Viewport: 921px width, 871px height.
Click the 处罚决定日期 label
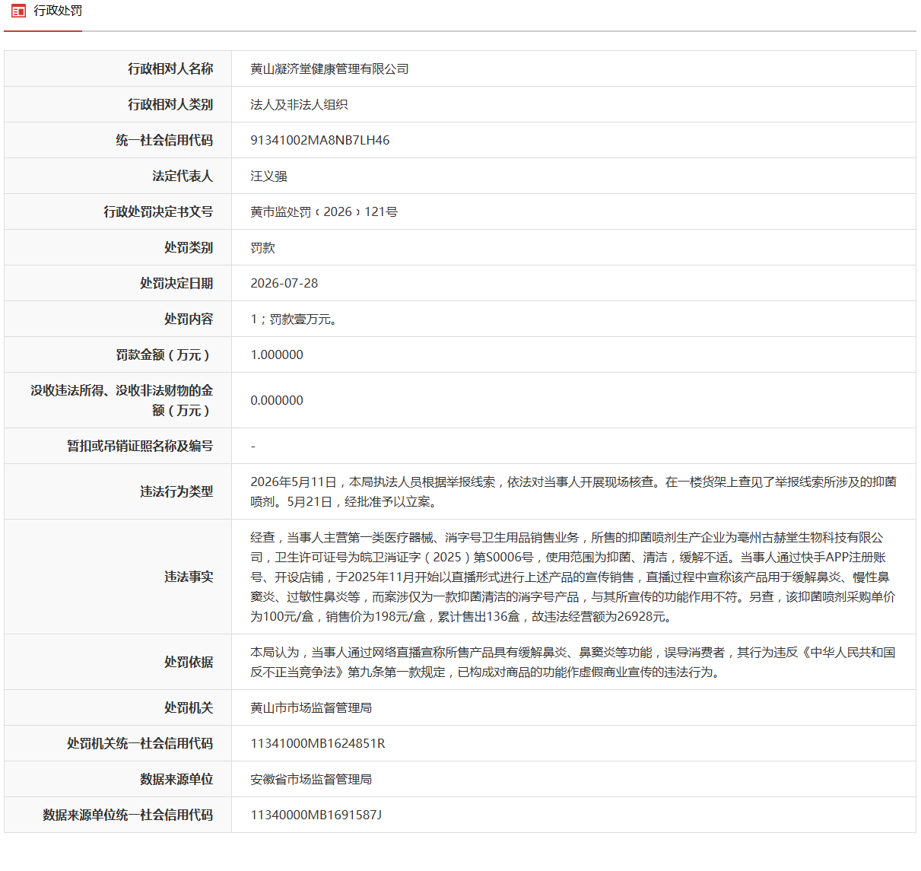coord(176,283)
